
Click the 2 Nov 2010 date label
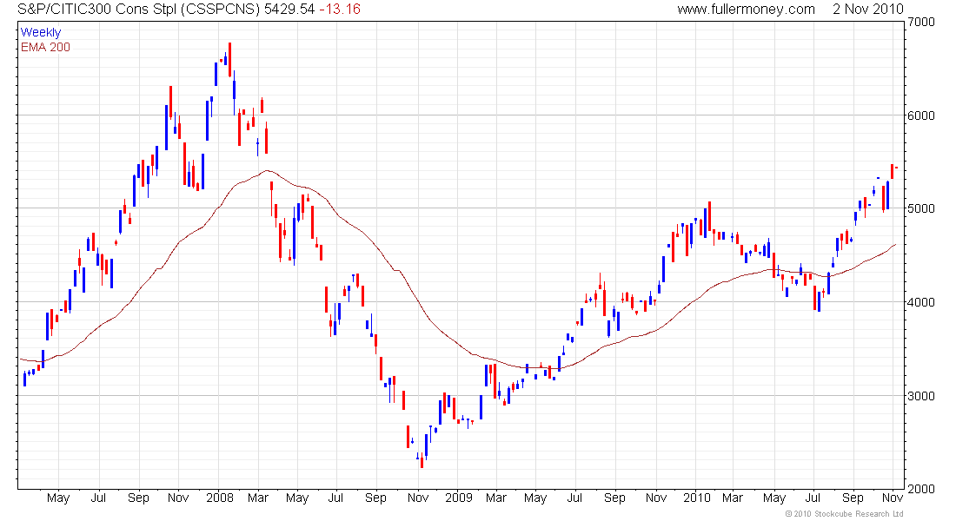pyautogui.click(x=868, y=10)
